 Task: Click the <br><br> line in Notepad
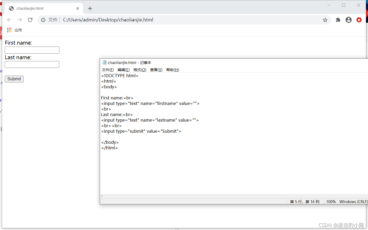pyautogui.click(x=111, y=126)
